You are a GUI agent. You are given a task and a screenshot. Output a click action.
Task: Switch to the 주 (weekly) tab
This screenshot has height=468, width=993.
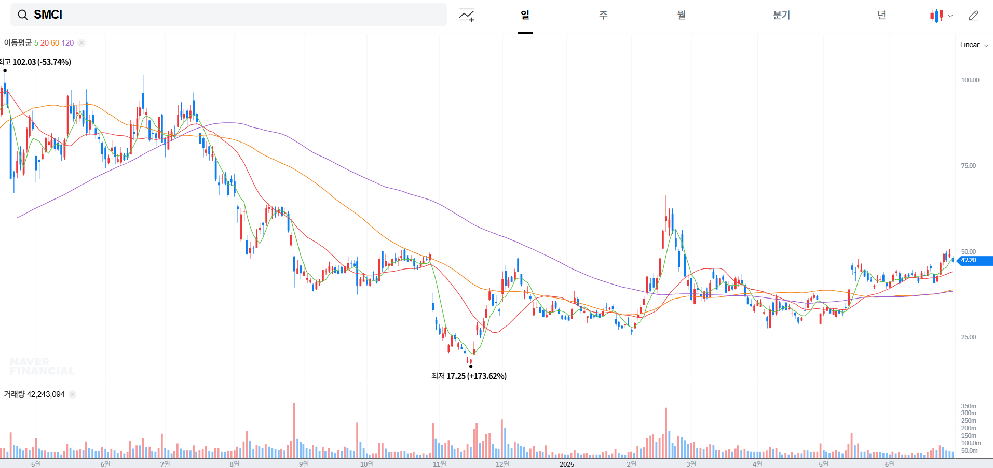tap(603, 15)
